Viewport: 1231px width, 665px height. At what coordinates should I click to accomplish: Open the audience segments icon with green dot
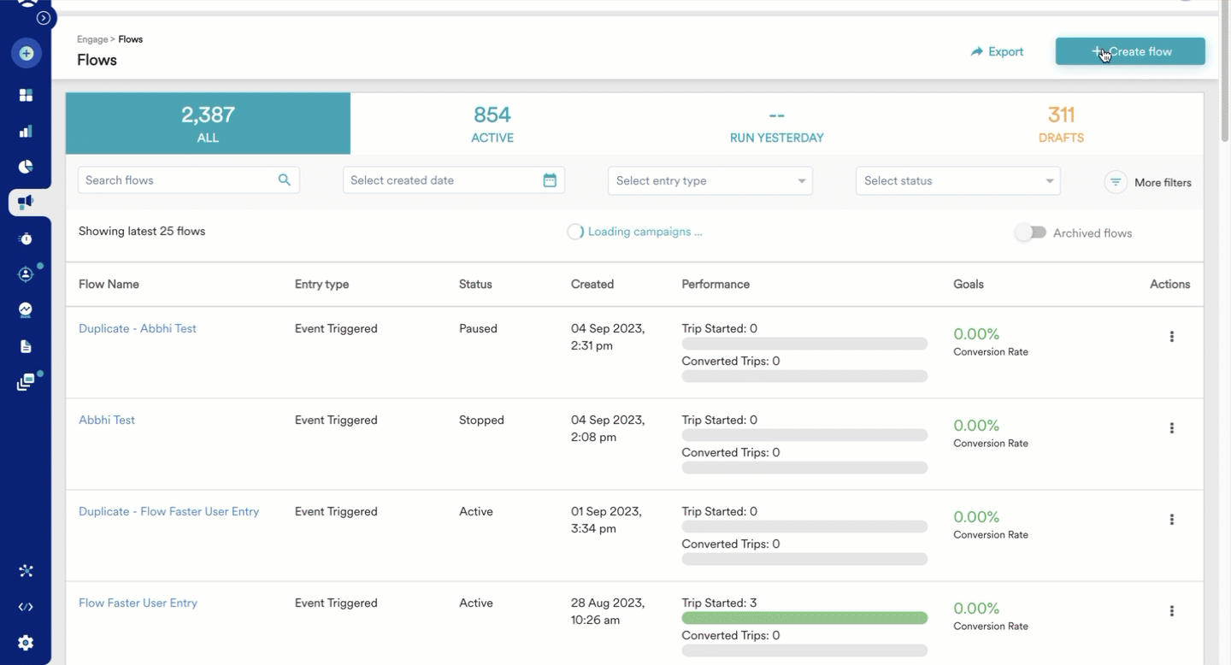point(26,274)
